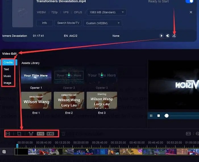Image resolution: width=199 pixels, height=162 pixels.
Task: Click the WEBM format label
Action: (x=41, y=12)
